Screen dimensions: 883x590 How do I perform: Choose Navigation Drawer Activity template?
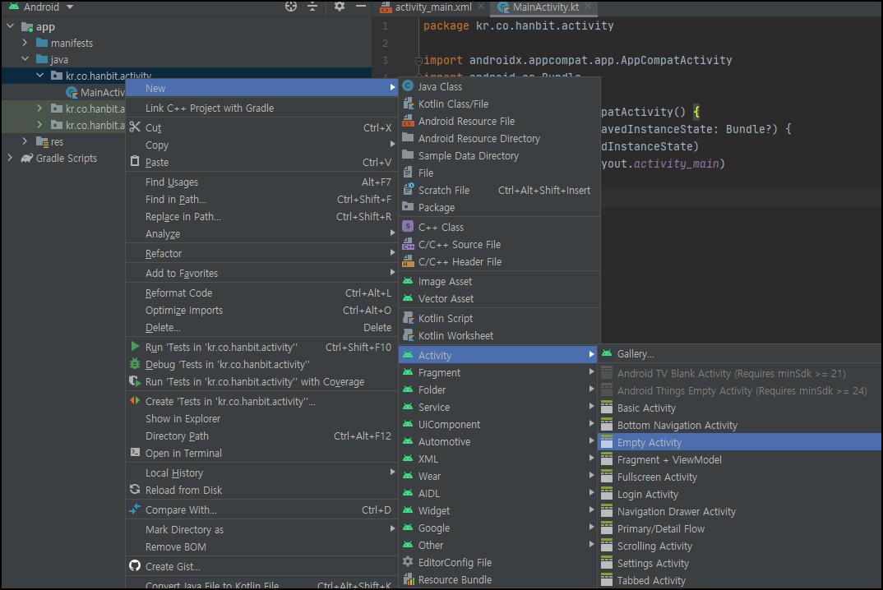pyautogui.click(x=739, y=512)
